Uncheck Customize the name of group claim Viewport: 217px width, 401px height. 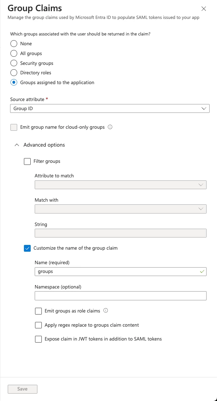[27, 248]
